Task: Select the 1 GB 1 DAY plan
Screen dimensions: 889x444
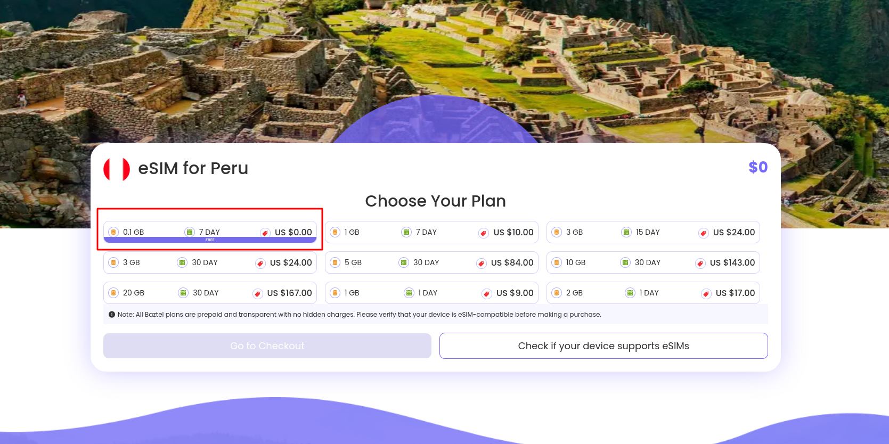Action: click(431, 293)
